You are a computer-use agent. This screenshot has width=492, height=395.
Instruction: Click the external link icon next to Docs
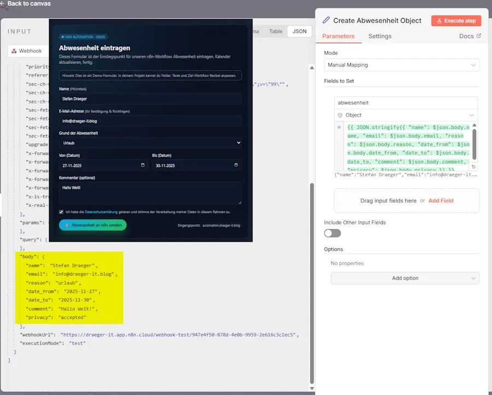click(x=479, y=36)
